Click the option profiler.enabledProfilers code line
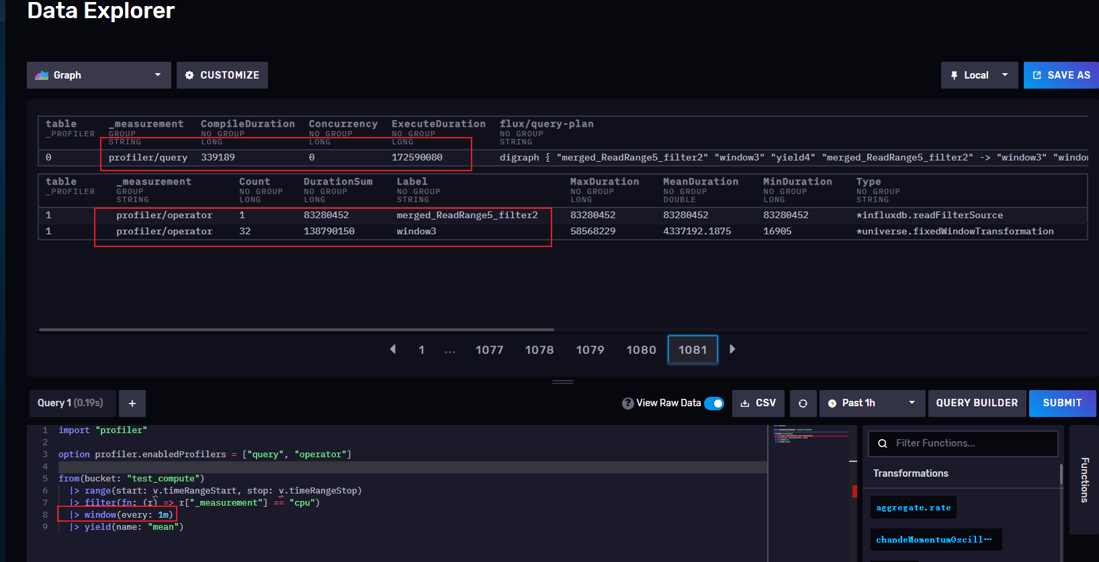Viewport: 1099px width, 562px height. coord(205,455)
